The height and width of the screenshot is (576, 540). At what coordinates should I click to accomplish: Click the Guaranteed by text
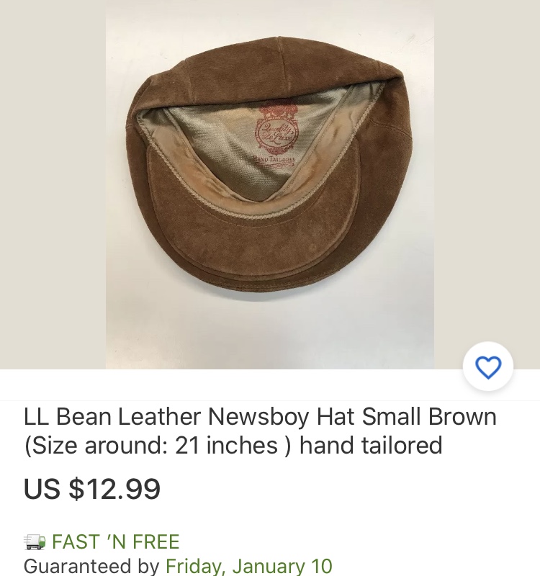[x=91, y=566]
